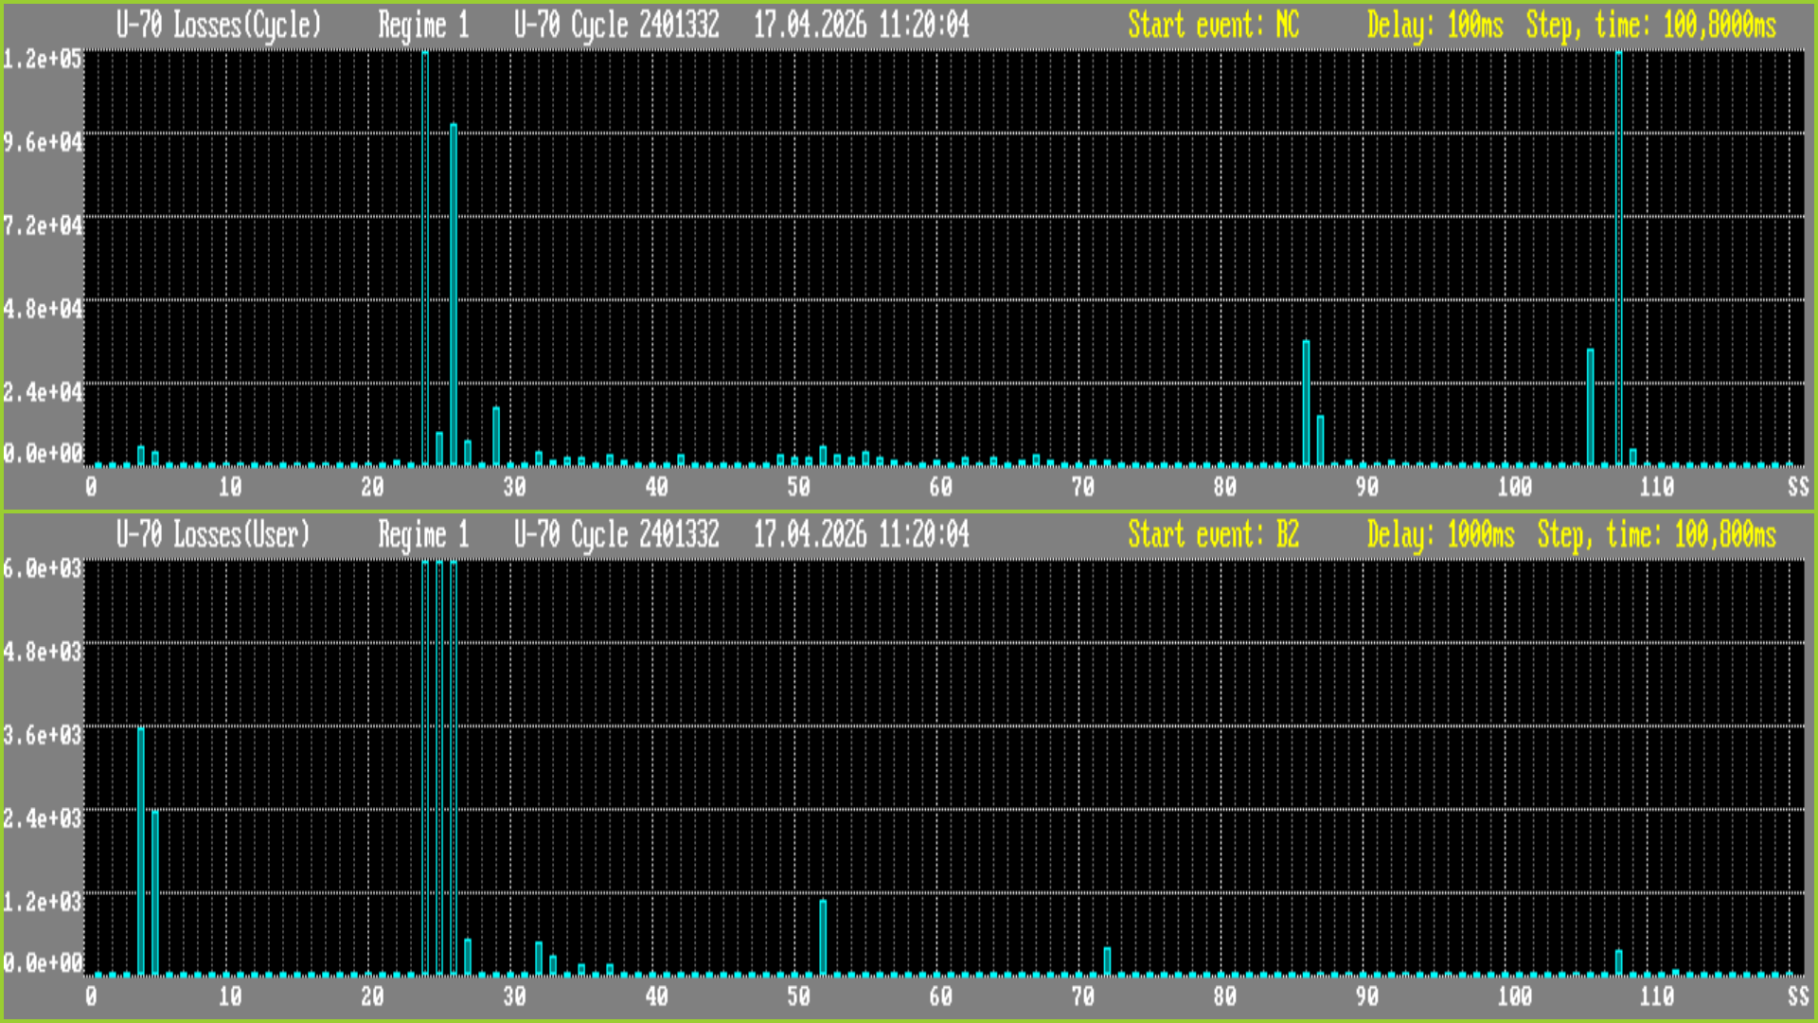The image size is (1818, 1023).
Task: Click Cycle chart bar near tick 29
Action: click(x=496, y=436)
